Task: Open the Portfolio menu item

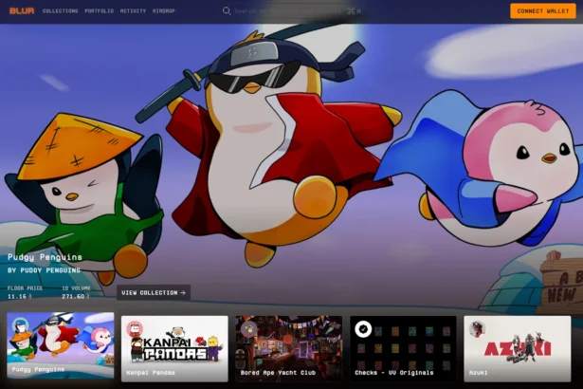Action: [99, 10]
